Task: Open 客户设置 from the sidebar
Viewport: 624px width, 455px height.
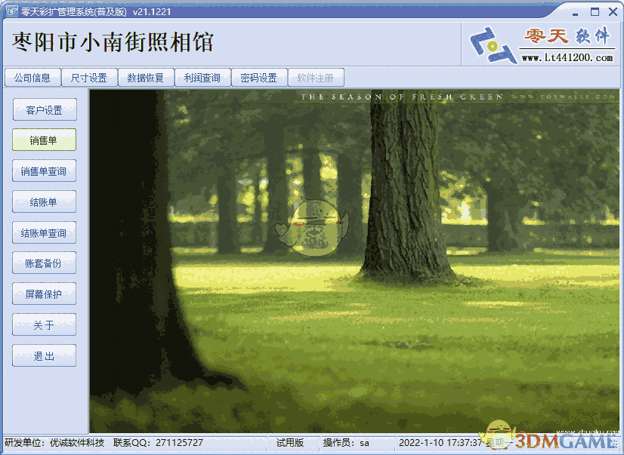Action: pos(44,109)
